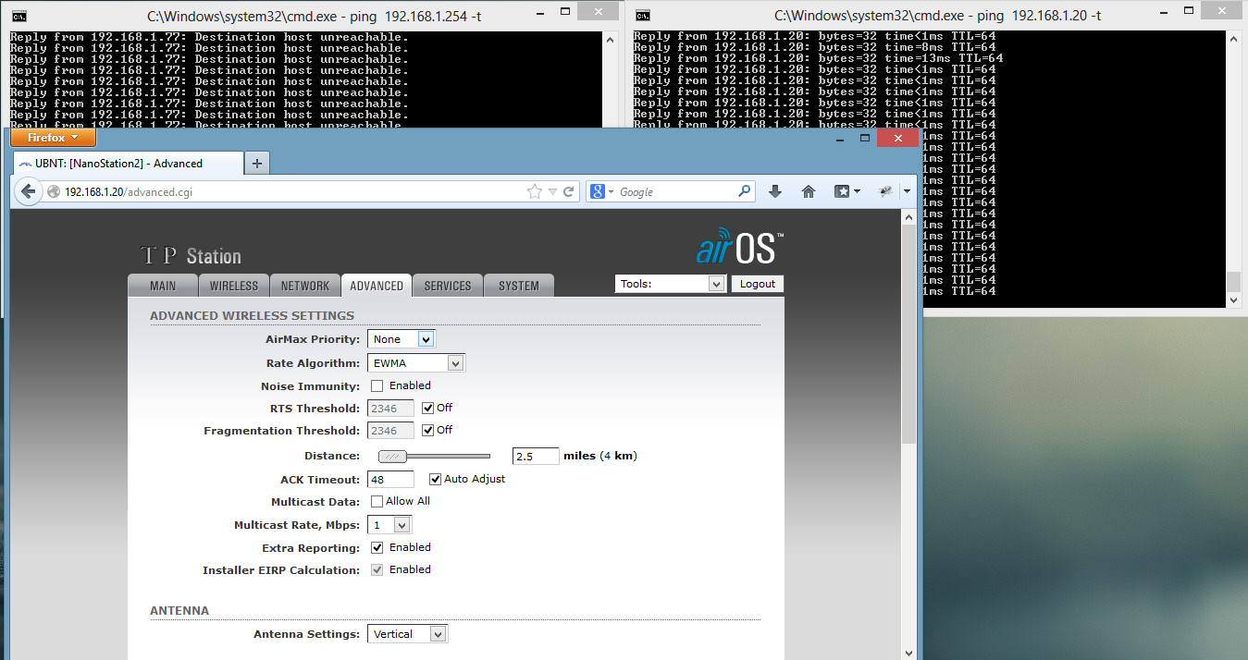
Task: Bookmark page with star icon in address bar
Action: pos(535,191)
